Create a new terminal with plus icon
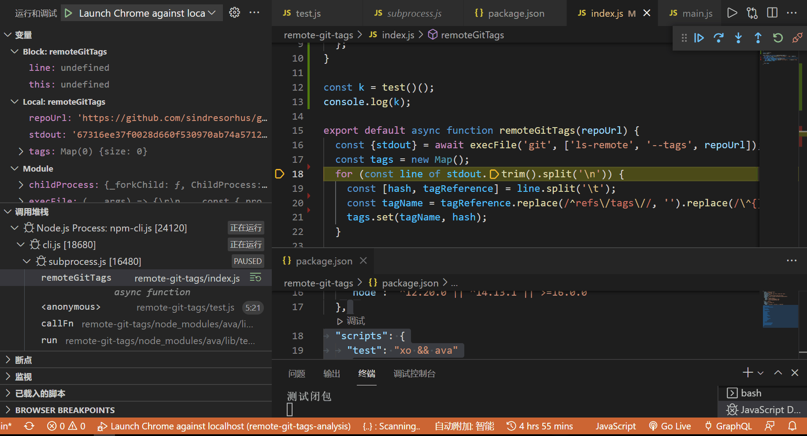This screenshot has height=436, width=807. point(748,373)
